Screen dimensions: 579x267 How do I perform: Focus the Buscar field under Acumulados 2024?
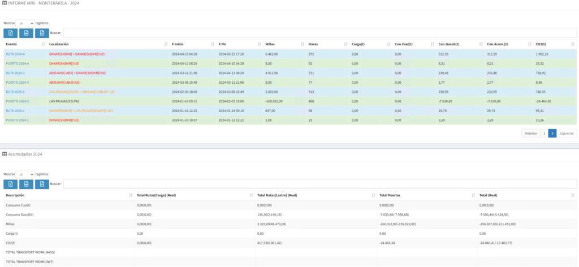click(x=319, y=184)
